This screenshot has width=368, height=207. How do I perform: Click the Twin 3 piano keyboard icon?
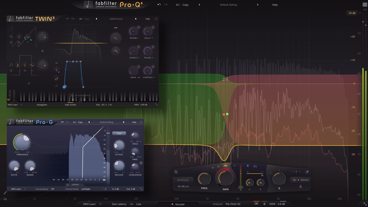(x=8, y=99)
